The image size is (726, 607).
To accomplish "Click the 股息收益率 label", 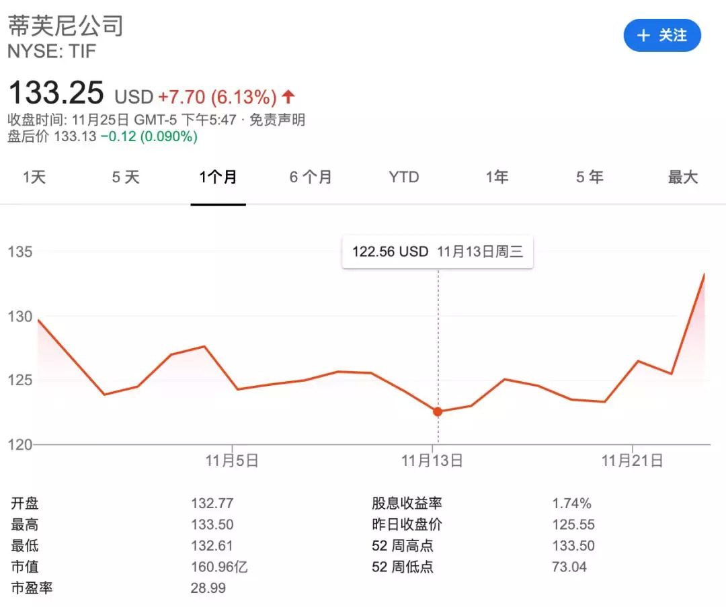I will pos(407,503).
